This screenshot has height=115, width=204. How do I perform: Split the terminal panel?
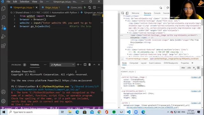(85, 65)
